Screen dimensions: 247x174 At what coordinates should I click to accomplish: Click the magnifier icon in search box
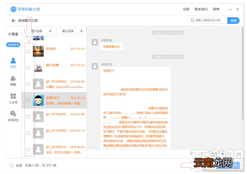pos(192,20)
